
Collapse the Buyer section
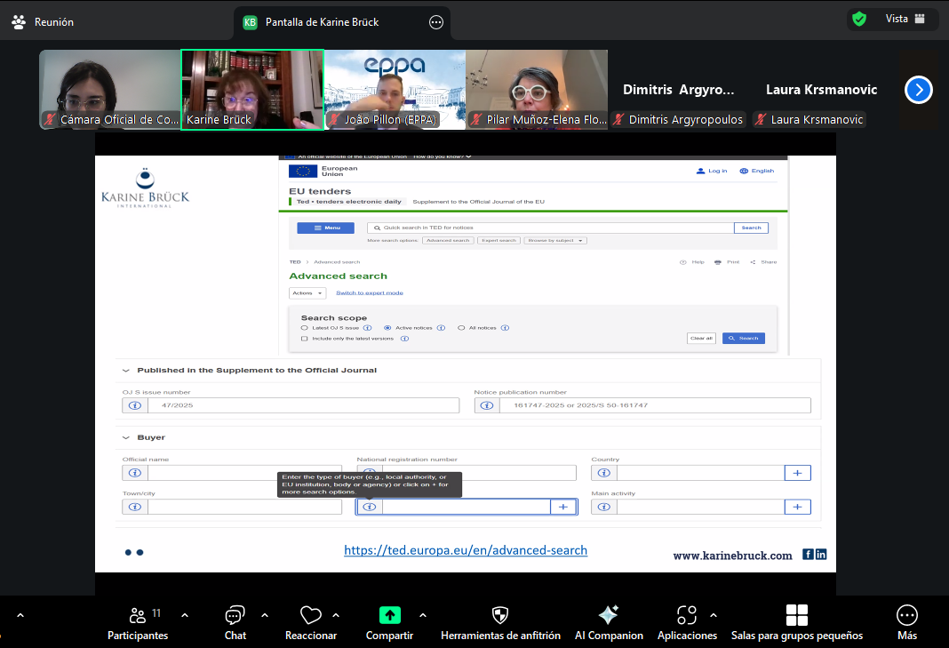126,437
